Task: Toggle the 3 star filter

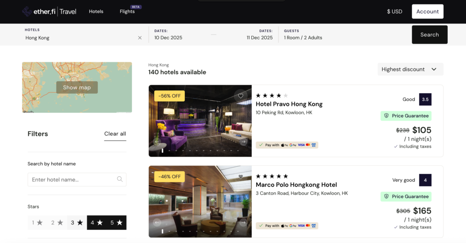Action: tap(77, 223)
